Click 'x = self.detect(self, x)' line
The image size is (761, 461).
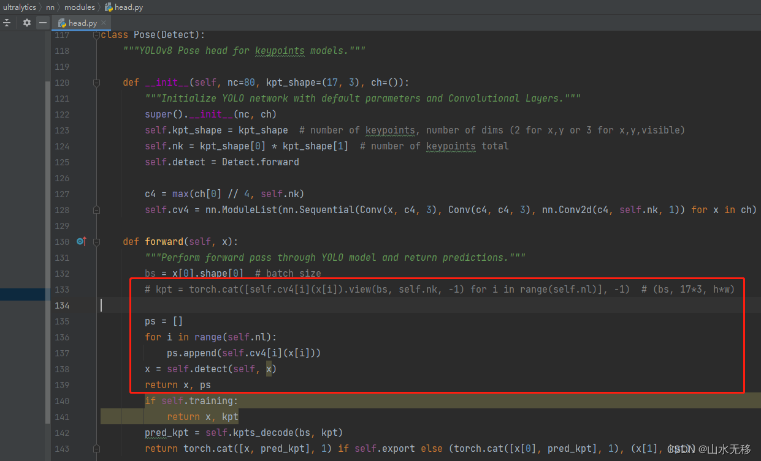[x=210, y=369]
